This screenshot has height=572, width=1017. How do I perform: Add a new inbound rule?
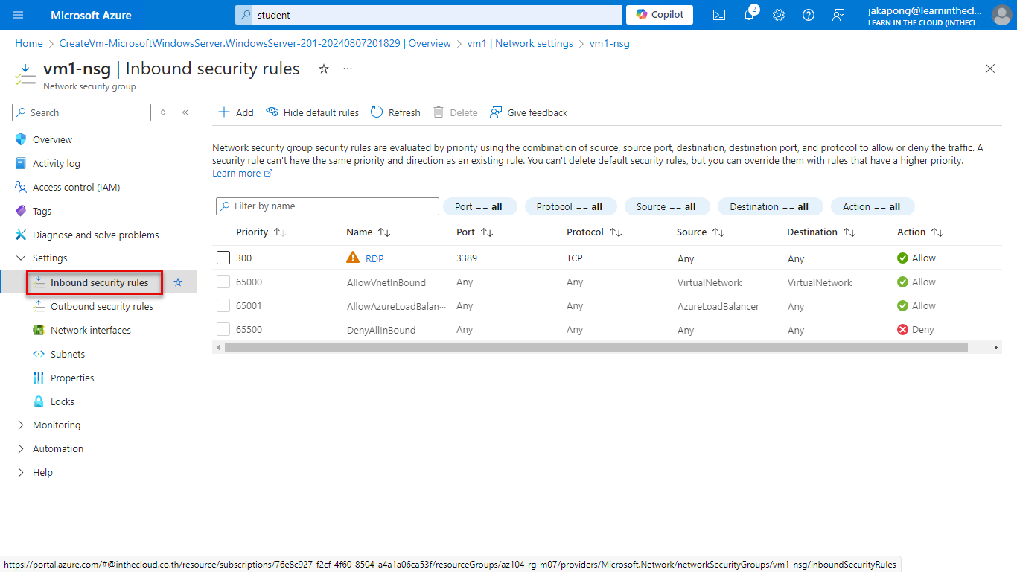pyautogui.click(x=235, y=112)
